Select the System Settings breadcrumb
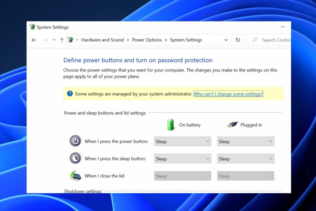 (186, 40)
